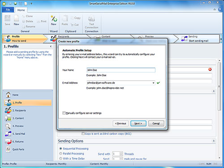
Task: Open 1. Profile in navigation pane
Action: click(28, 103)
